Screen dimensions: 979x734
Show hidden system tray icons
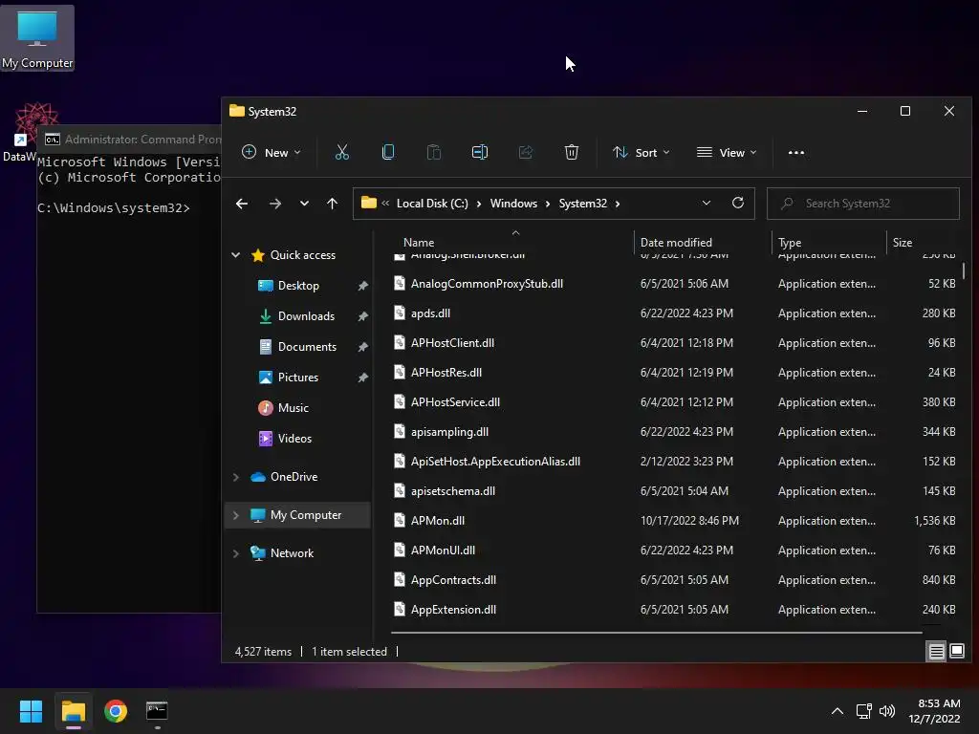click(x=838, y=711)
